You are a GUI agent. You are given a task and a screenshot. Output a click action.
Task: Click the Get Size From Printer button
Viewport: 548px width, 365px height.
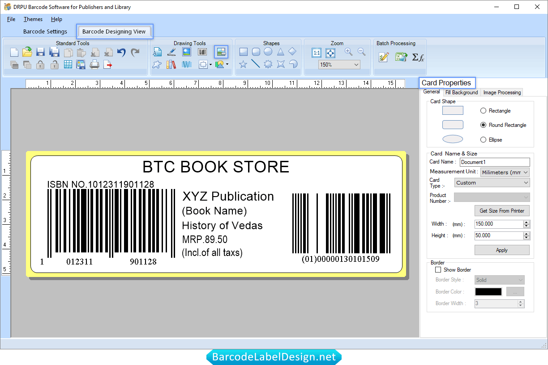click(502, 211)
